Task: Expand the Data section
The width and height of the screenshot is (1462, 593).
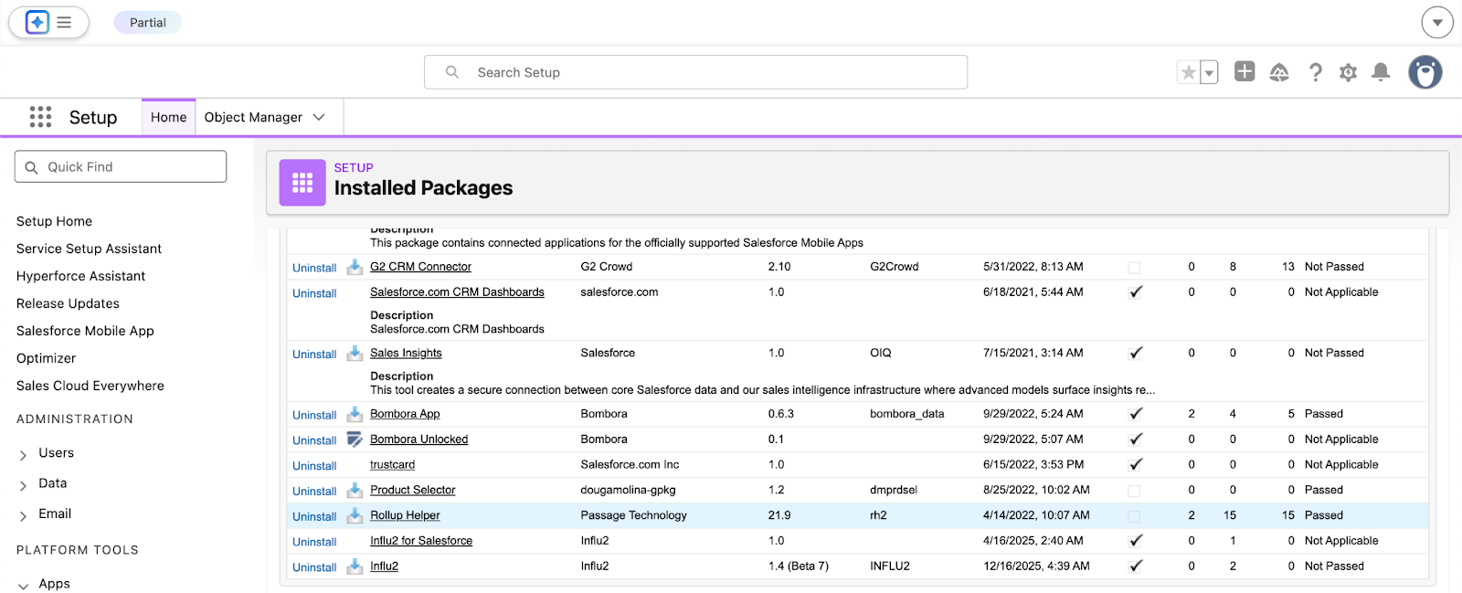Action: pyautogui.click(x=24, y=484)
